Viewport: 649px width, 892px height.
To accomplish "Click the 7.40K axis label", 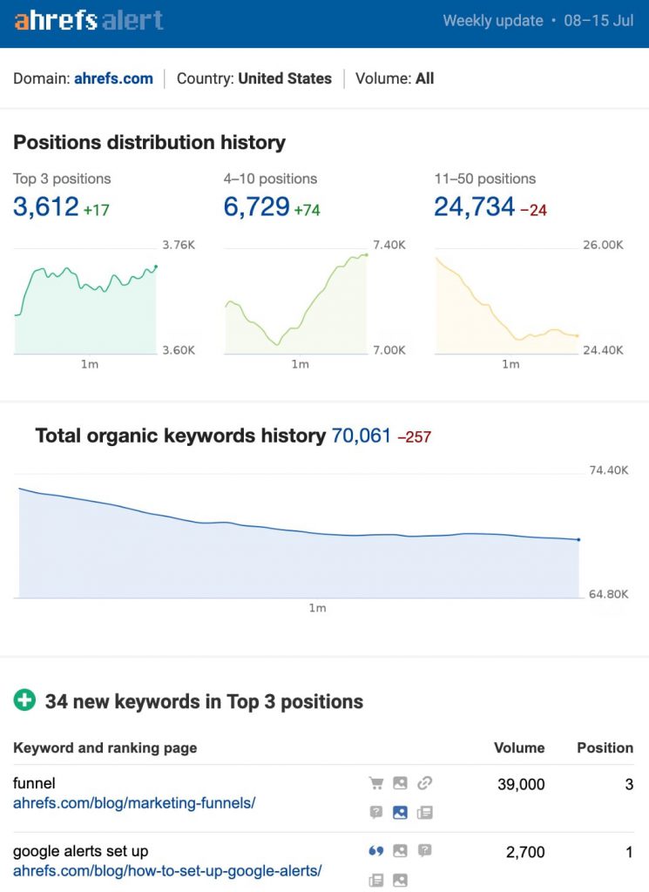I will tap(389, 245).
